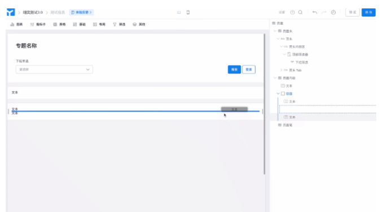The width and height of the screenshot is (391, 212).
Task: Collapse the 页面内容 tree node
Action: coord(275,78)
